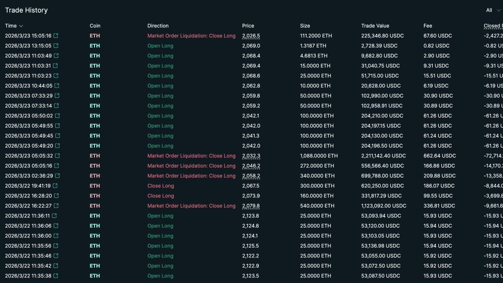Click external icon for 2026/3/22 19:41:19 trade
Screen dimensions: 503x283
tap(55, 186)
